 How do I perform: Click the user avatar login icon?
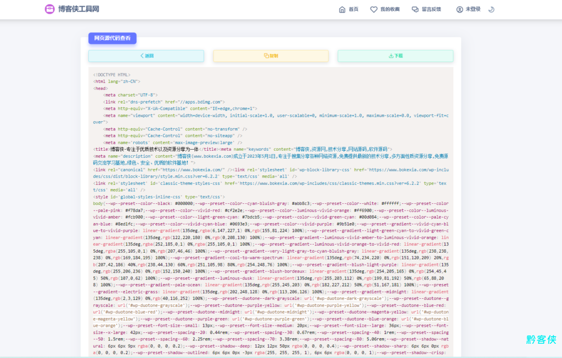click(x=460, y=9)
